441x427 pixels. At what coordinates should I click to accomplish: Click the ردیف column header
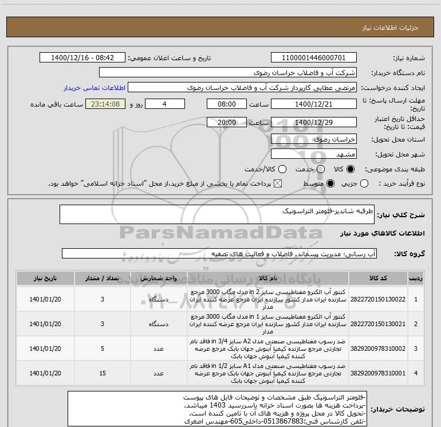tap(416, 279)
